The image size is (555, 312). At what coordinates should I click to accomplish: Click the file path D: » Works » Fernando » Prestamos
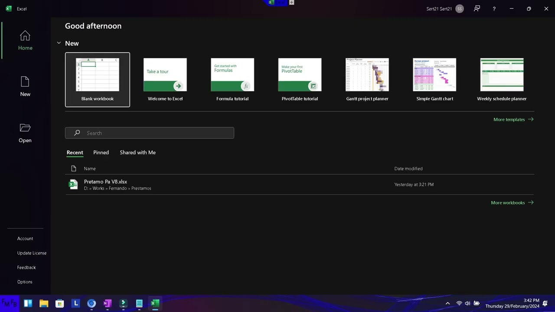click(118, 188)
